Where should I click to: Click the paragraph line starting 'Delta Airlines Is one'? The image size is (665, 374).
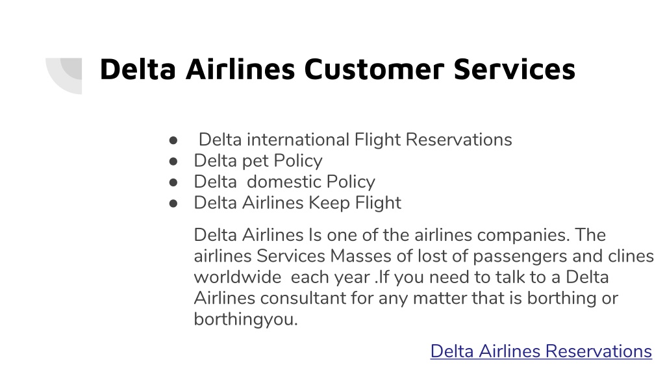[399, 235]
